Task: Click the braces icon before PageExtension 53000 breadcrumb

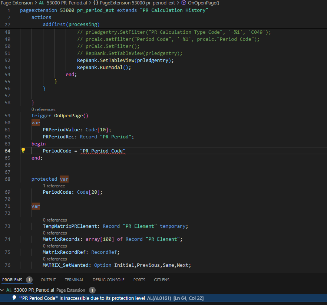Action: pos(96,3)
